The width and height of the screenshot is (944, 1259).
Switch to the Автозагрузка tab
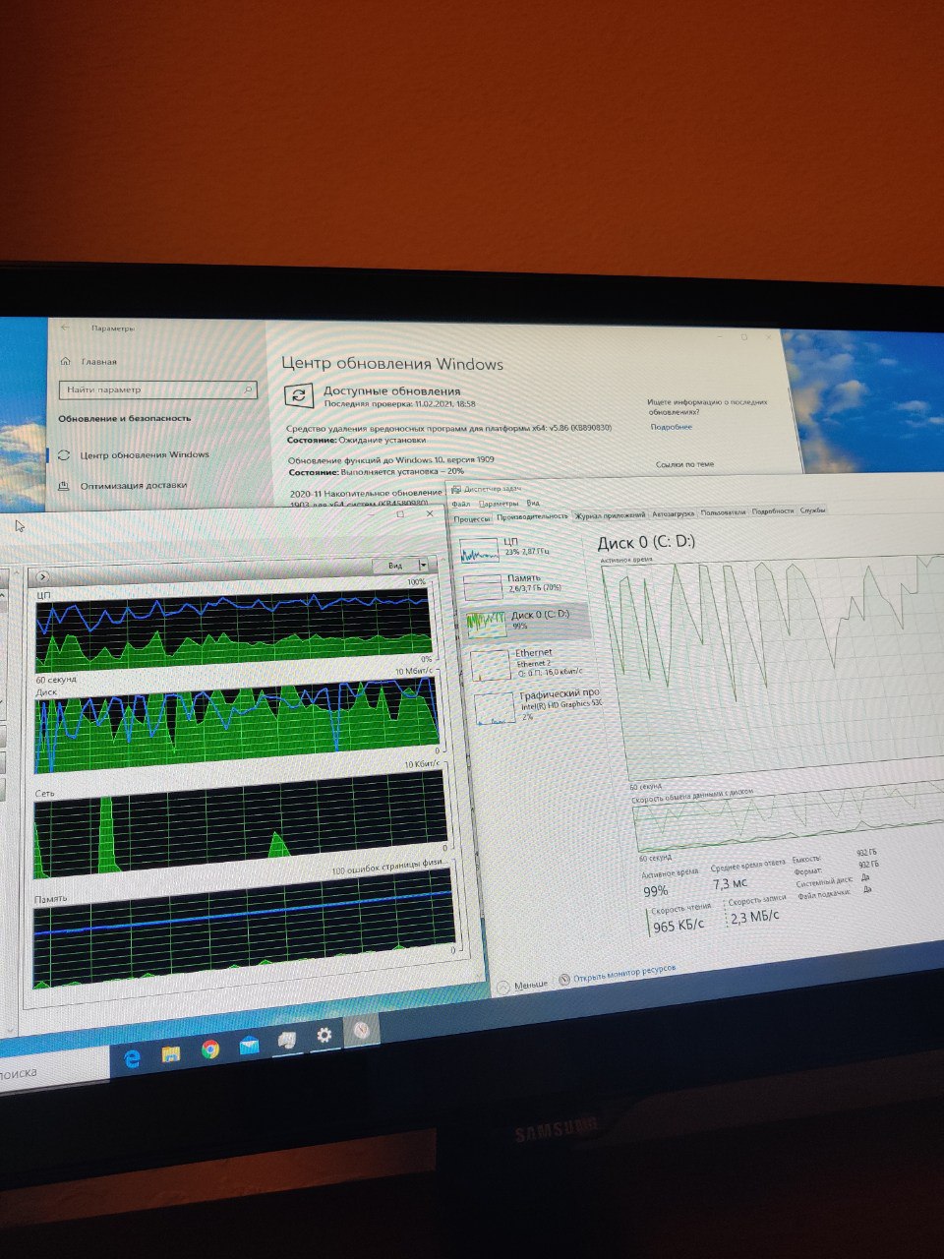(674, 513)
